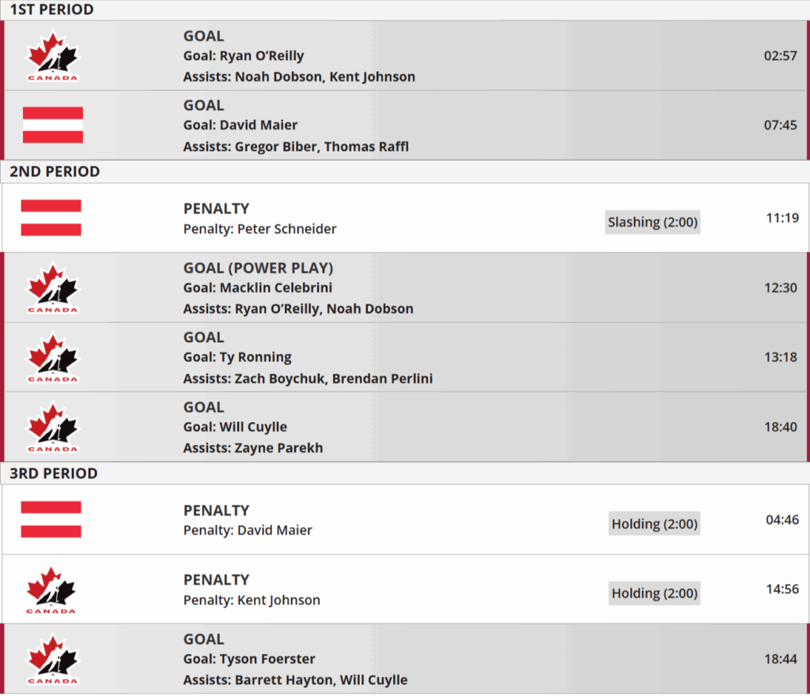810x696 pixels.
Task: Click Canada logo beside Ty Ronning goal
Action: click(x=53, y=357)
